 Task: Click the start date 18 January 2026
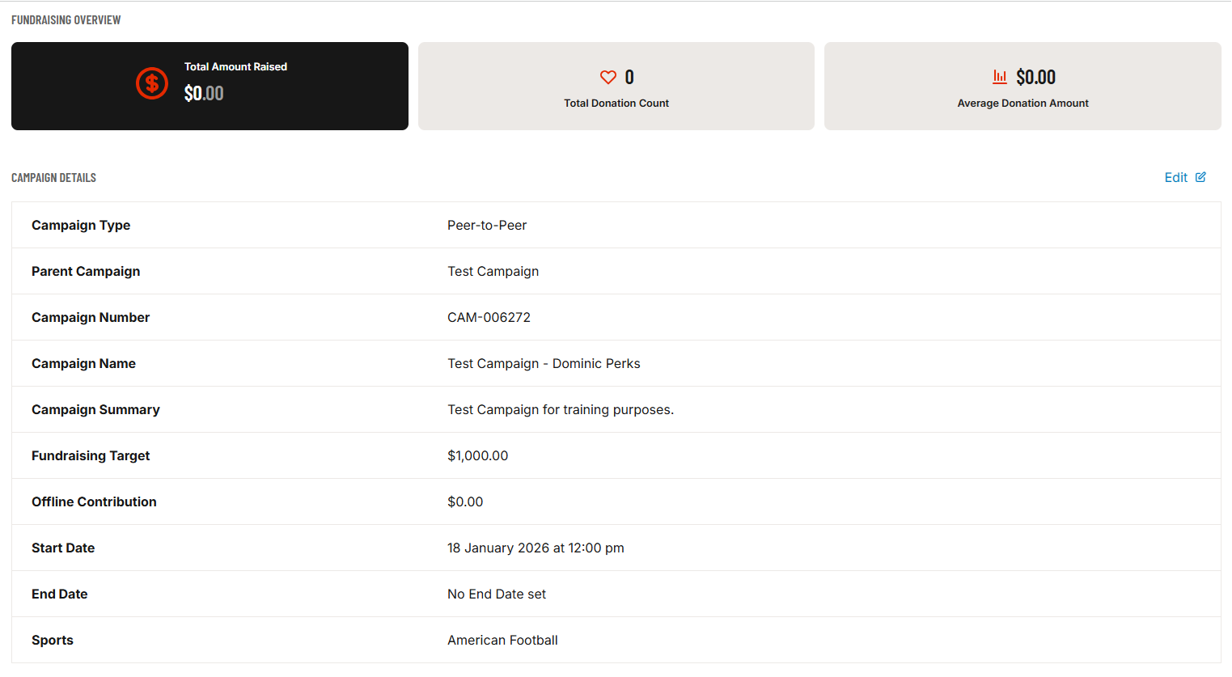coord(536,548)
